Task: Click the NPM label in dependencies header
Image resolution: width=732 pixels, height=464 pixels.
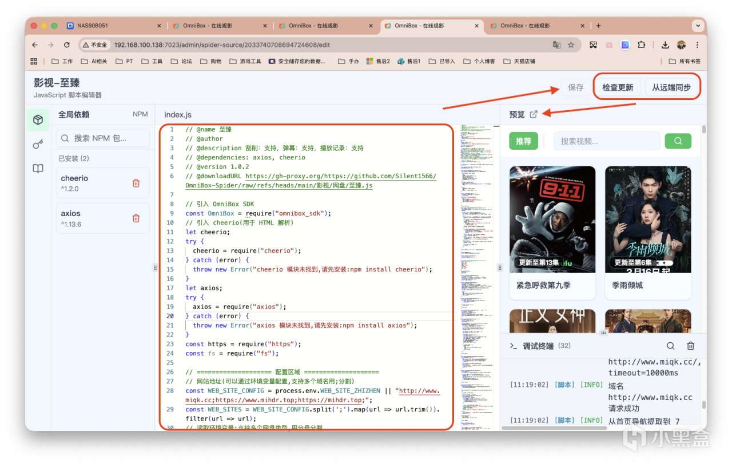Action: point(140,114)
